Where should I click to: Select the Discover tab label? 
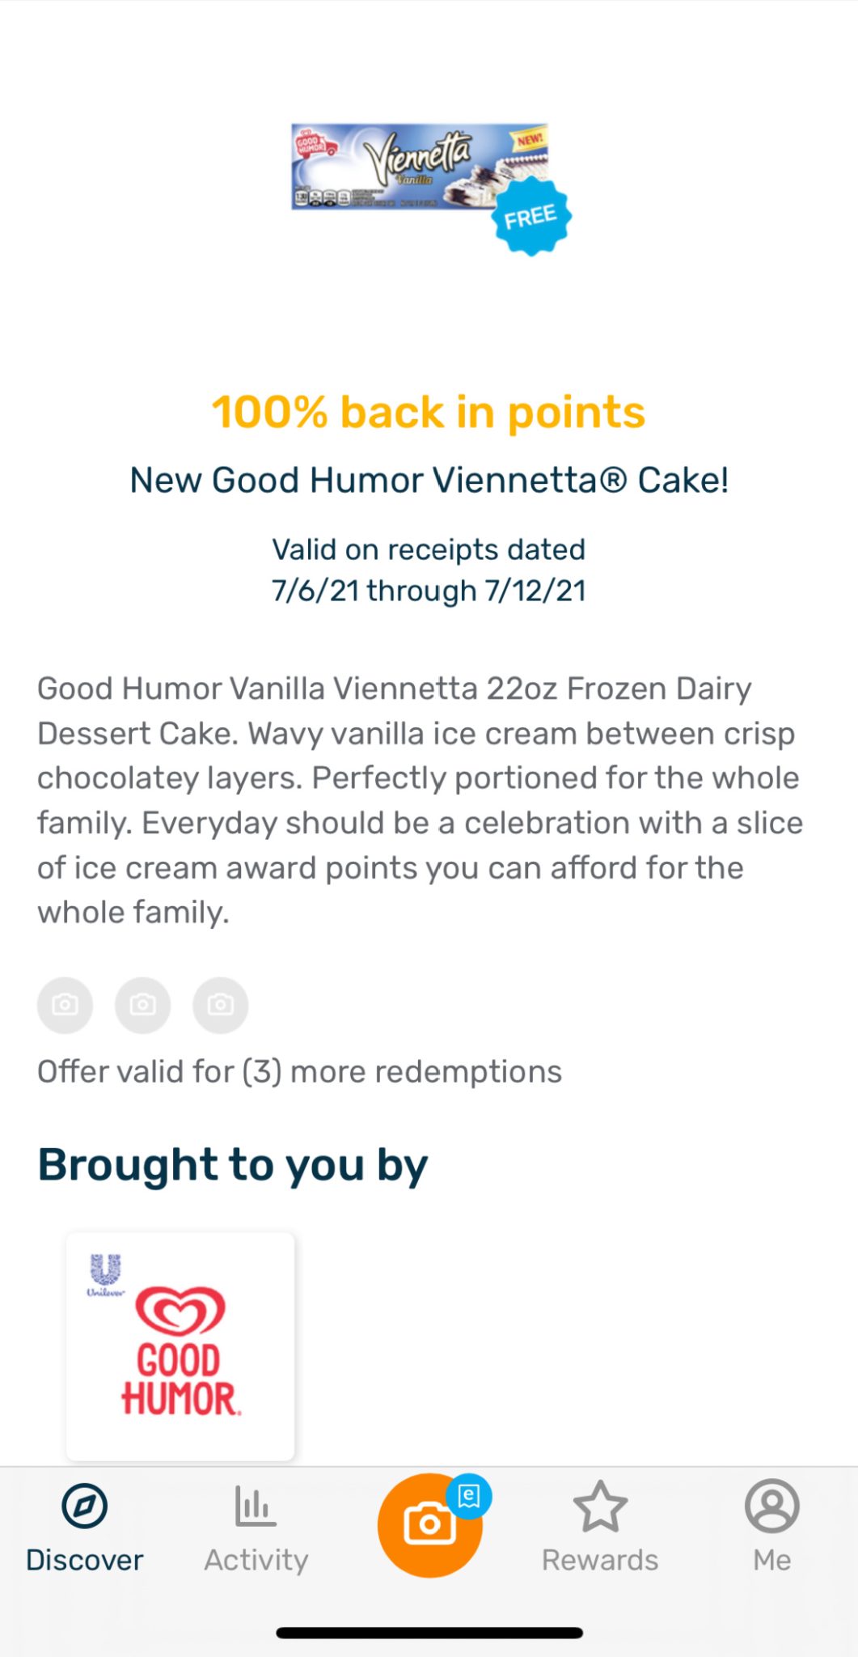pyautogui.click(x=85, y=1560)
